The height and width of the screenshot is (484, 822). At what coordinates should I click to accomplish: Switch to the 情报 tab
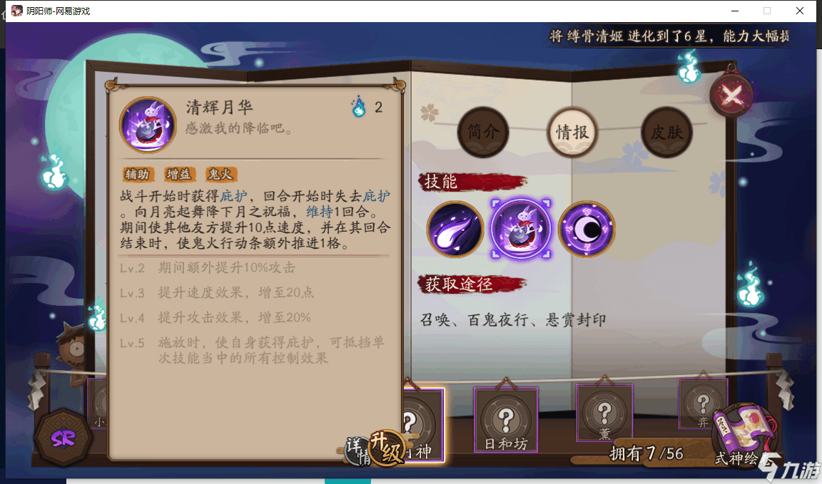click(572, 132)
